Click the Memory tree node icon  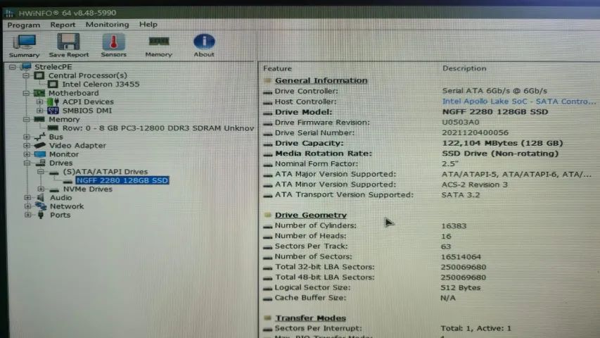(39, 119)
